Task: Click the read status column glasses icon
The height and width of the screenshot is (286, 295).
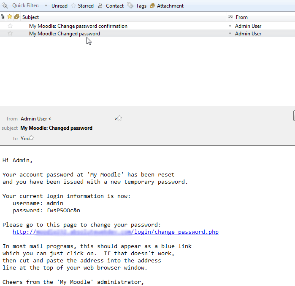Action: click(230, 17)
